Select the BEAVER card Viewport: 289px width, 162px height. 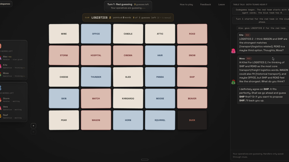192,98
